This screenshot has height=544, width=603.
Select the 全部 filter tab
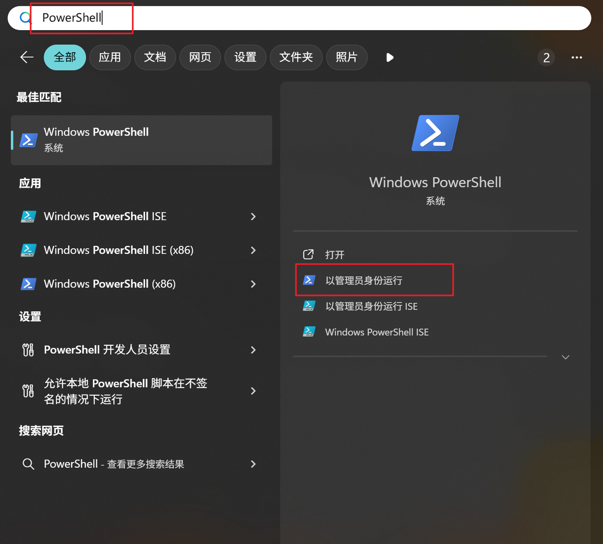[65, 57]
